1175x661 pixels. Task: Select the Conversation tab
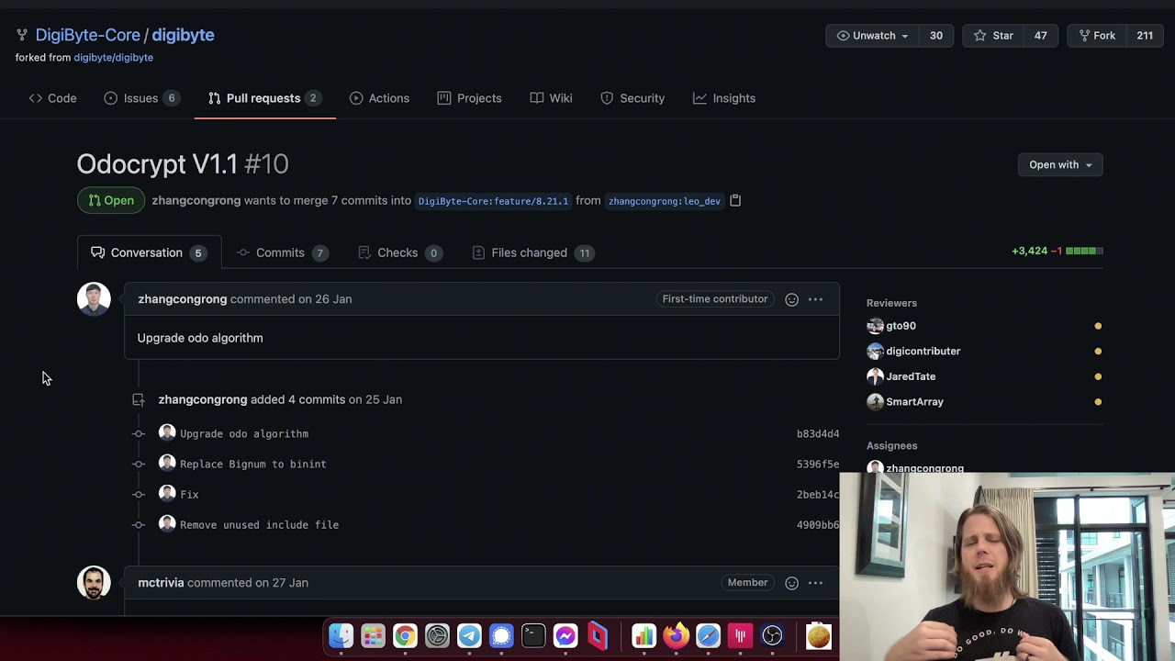pyautogui.click(x=149, y=252)
